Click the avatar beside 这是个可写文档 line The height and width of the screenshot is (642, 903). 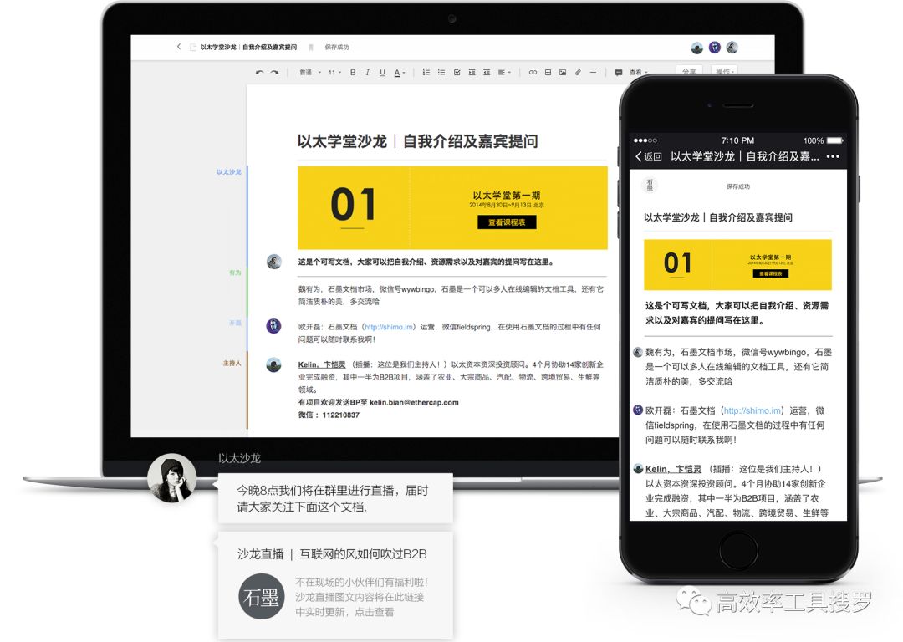point(273,262)
